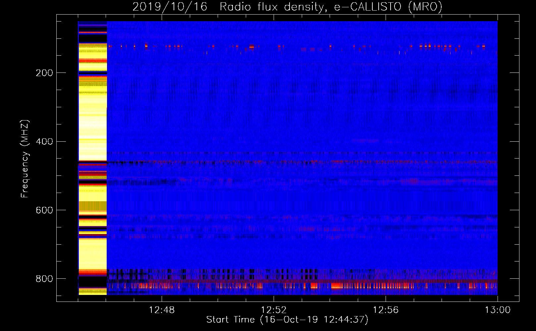Click the 400 frequency tick label

(x=44, y=142)
